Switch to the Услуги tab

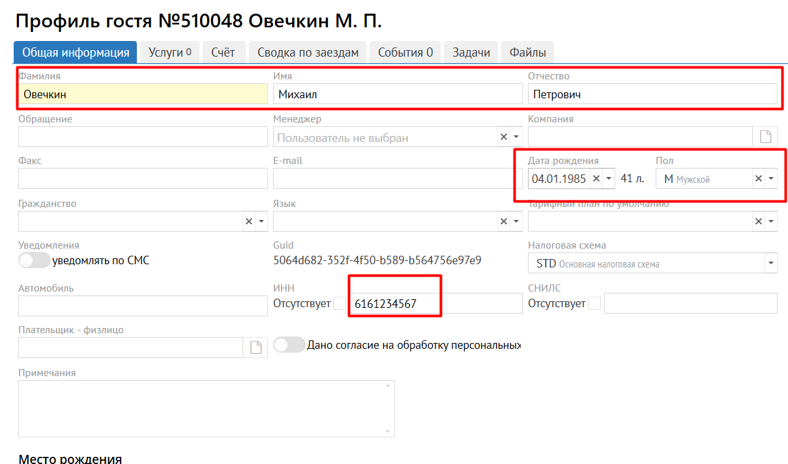[x=169, y=53]
